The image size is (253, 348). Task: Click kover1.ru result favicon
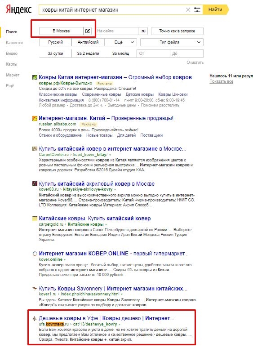point(35,289)
